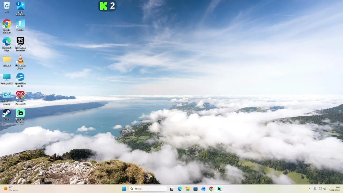Image resolution: width=343 pixels, height=193 pixels.
Task: Switch to Chrome in the taskbar
Action: 211,189
